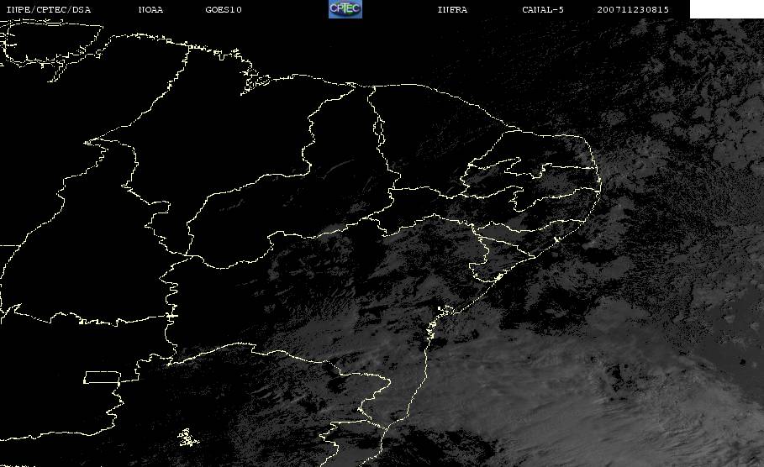The width and height of the screenshot is (764, 467).
Task: Click the white box in the top right
Action: tap(727, 9)
